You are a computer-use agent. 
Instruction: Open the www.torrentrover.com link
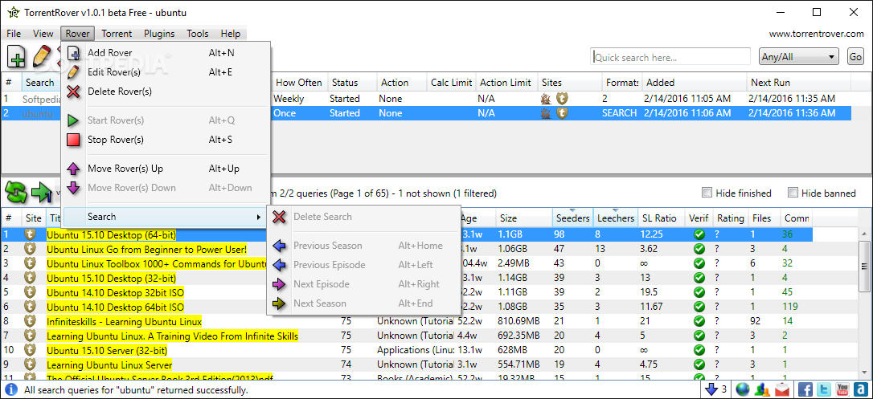click(x=816, y=34)
